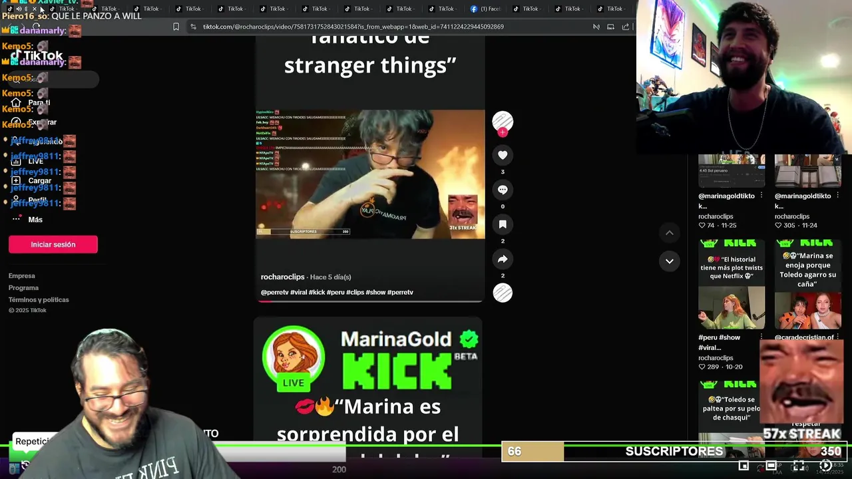852x479 pixels.
Task: Click the #kick hashtag in caption
Action: click(317, 292)
